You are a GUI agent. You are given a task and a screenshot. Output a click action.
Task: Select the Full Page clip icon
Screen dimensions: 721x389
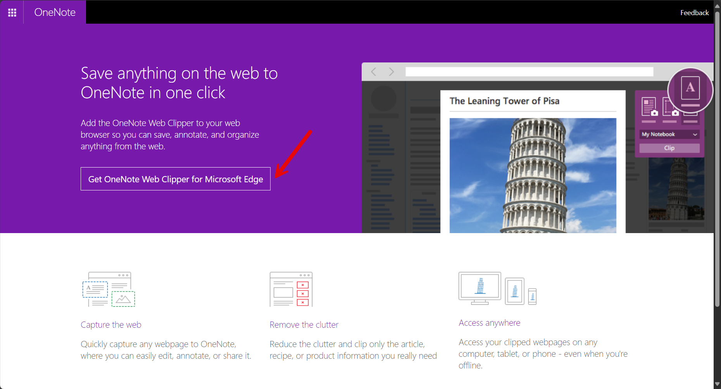pyautogui.click(x=650, y=106)
